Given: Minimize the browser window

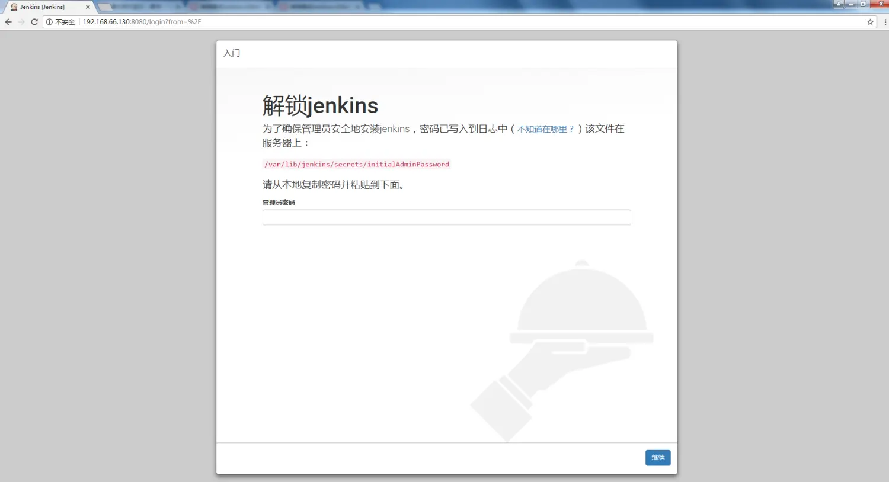Looking at the screenshot, I should click(851, 4).
